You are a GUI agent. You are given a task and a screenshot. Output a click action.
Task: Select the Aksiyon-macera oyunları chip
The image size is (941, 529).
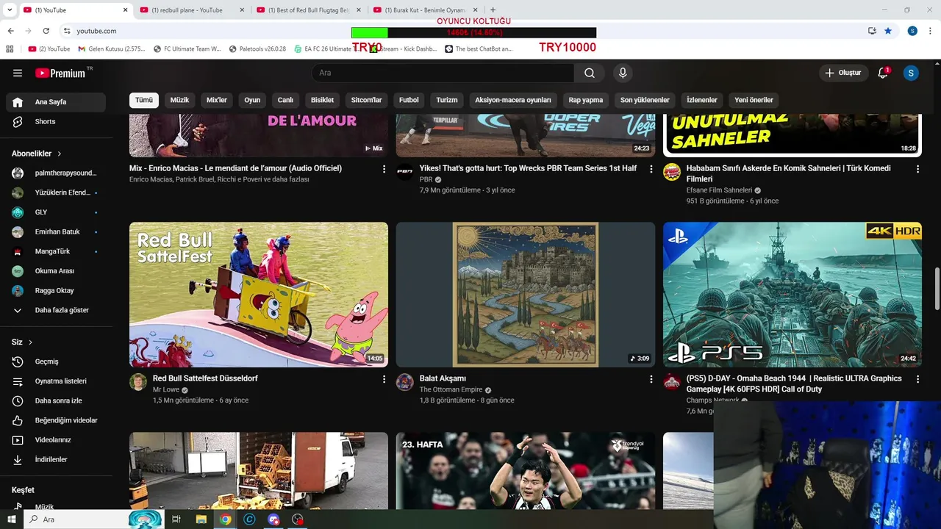(513, 100)
